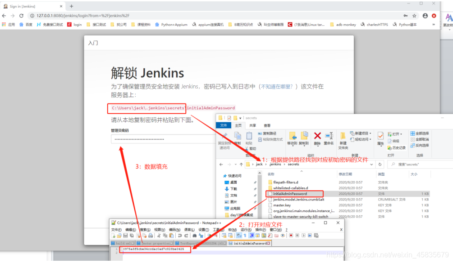The width and height of the screenshot is (453, 263).
Task: Click the Print icon in Notepad++ toolbar
Action: [x=151, y=236]
